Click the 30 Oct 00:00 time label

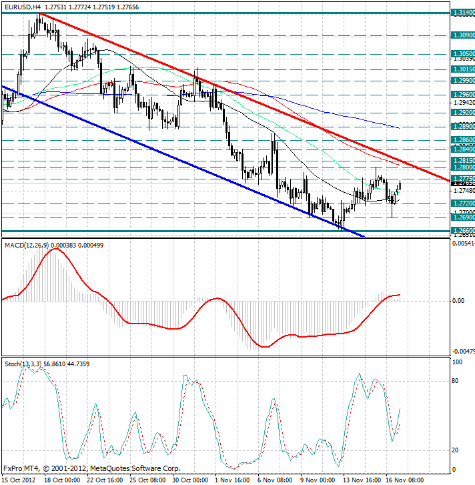click(190, 480)
